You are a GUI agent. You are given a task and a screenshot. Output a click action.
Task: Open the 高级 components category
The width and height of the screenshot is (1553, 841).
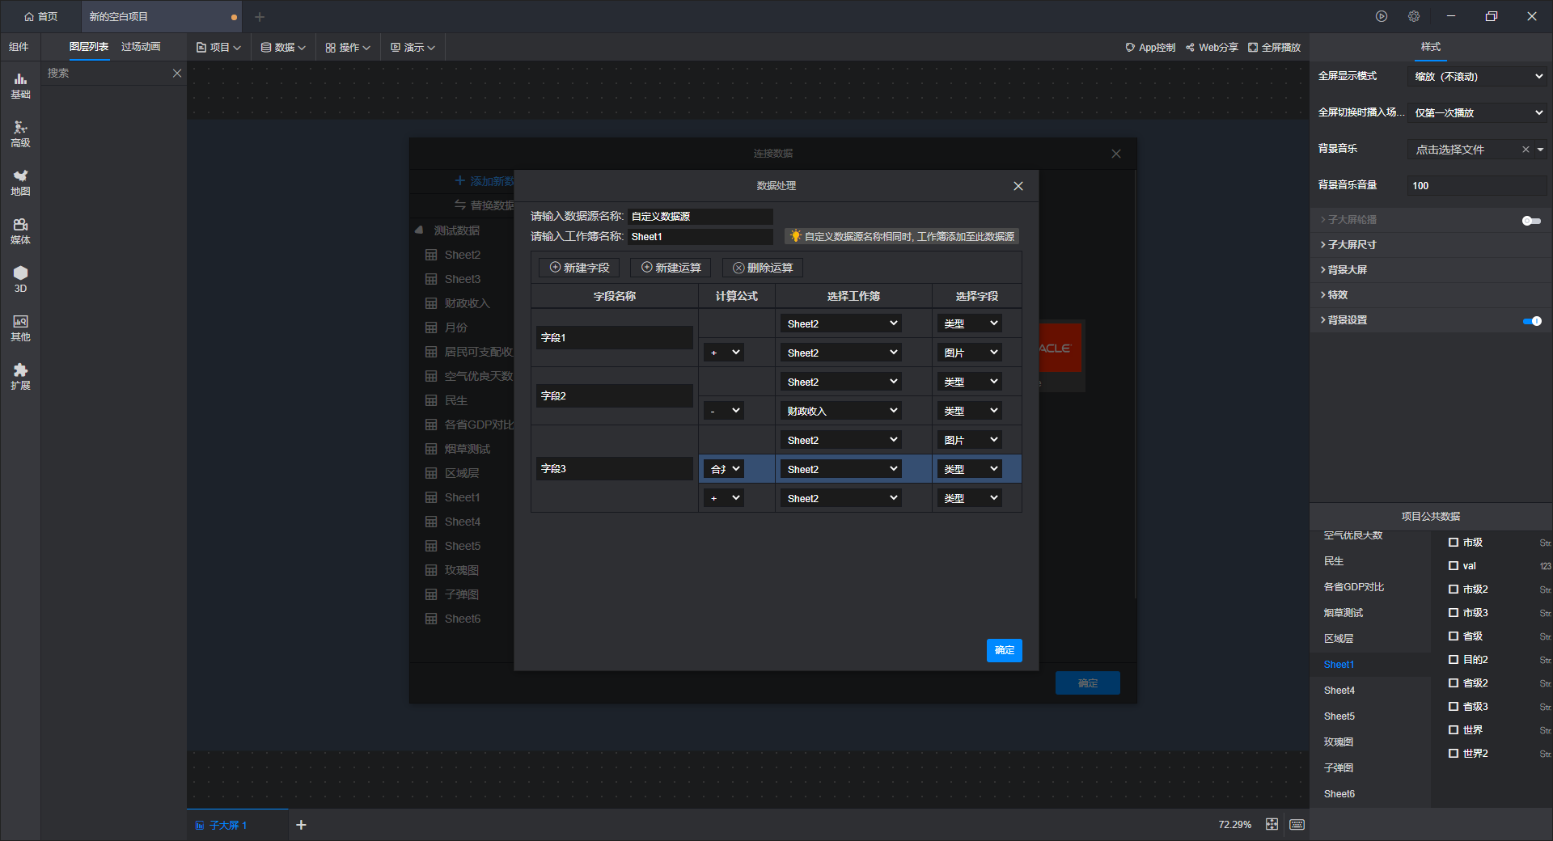tap(20, 134)
